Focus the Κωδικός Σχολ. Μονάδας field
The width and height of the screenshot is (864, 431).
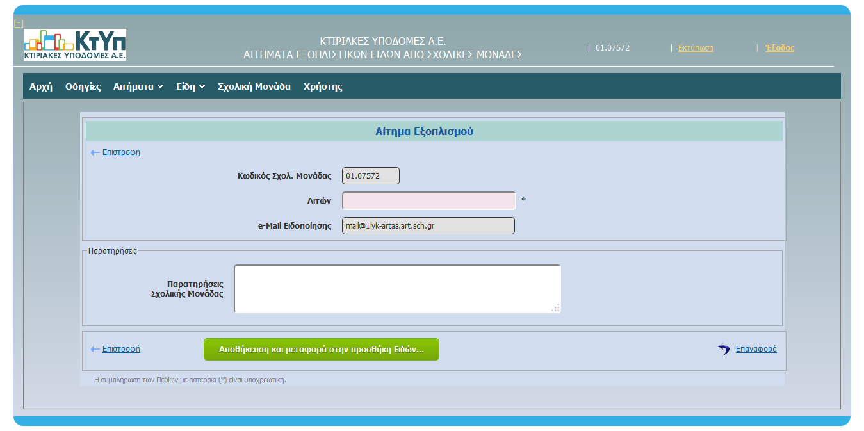tap(371, 175)
